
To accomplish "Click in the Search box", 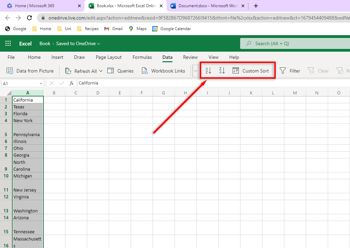I will click(x=295, y=43).
